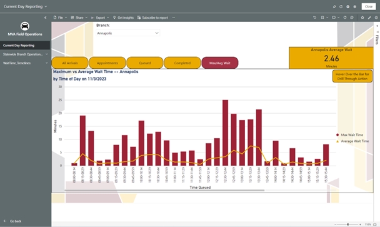This screenshot has height=227, width=380.
Task: Click the Edit pencil icon
Action: pos(369,18)
